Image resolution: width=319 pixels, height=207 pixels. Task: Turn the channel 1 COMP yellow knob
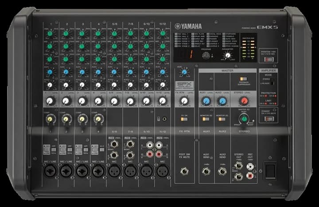pyautogui.click(x=50, y=119)
